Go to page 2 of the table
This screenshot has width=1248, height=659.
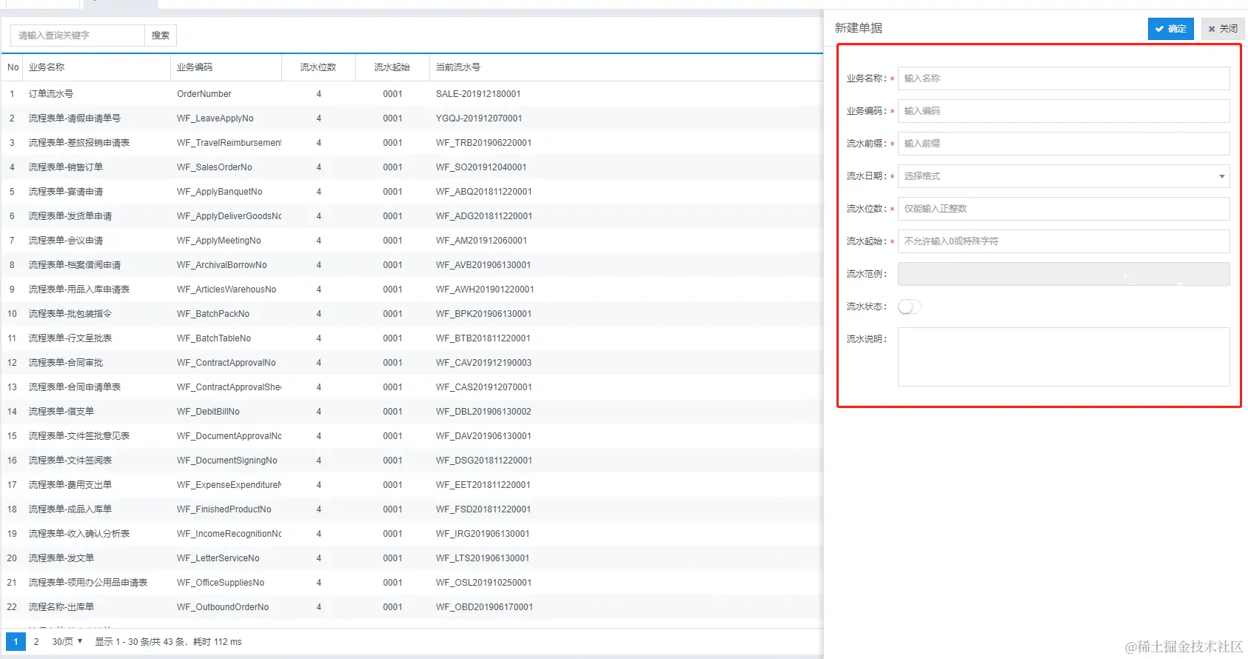36,642
